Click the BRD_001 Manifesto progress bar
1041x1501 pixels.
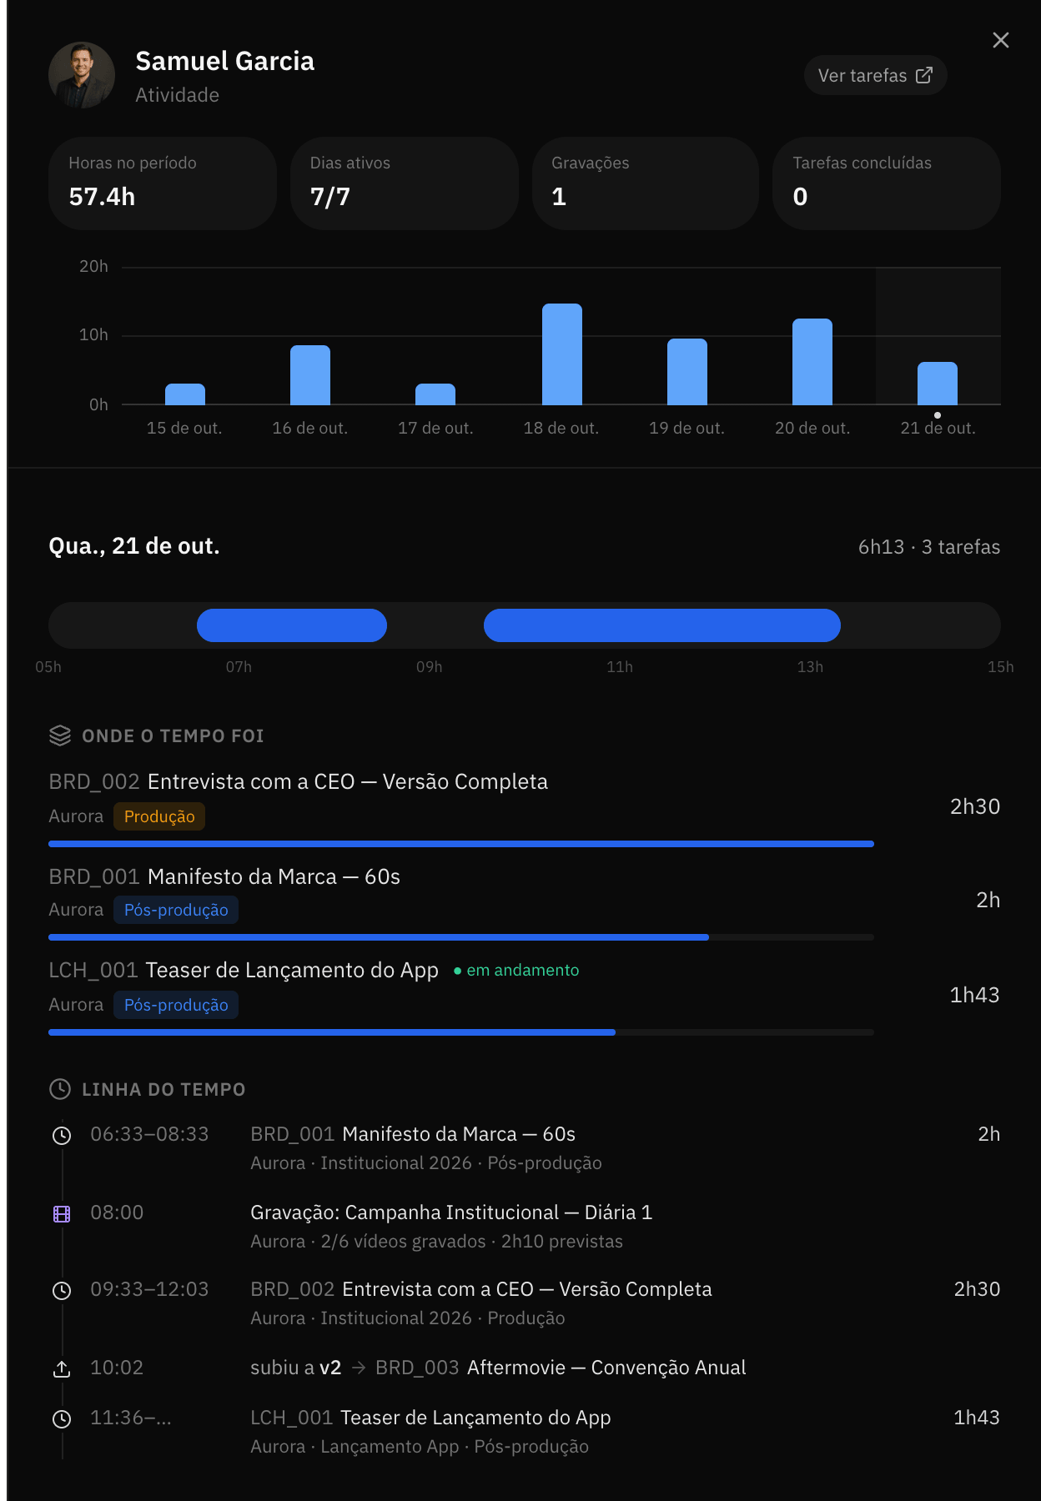(x=461, y=937)
